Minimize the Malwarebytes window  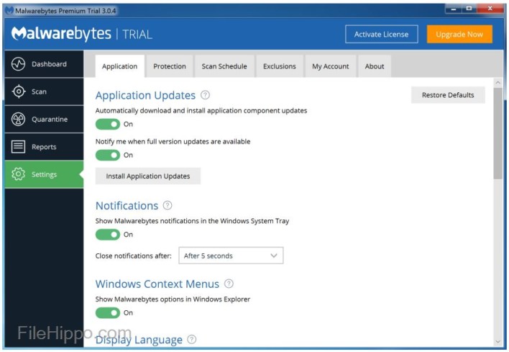tap(454, 9)
